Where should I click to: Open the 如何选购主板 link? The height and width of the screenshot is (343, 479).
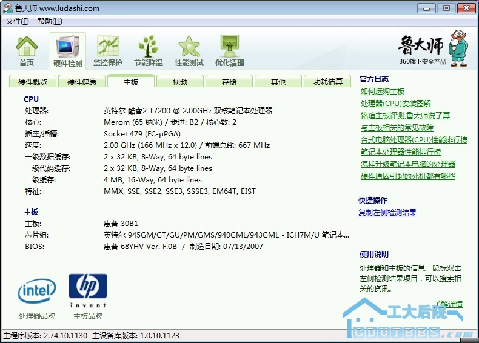coord(382,92)
